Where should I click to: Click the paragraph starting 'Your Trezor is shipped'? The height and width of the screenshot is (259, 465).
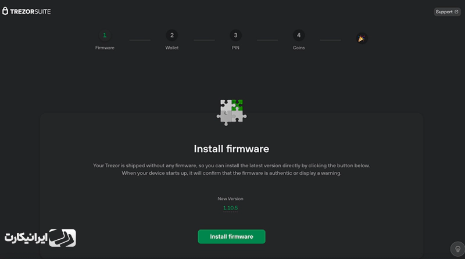231,169
